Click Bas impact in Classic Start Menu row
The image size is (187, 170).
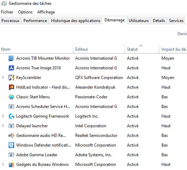(165, 97)
